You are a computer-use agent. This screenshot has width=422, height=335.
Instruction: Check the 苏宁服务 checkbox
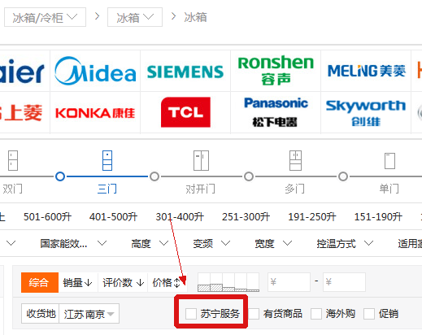[x=191, y=314]
